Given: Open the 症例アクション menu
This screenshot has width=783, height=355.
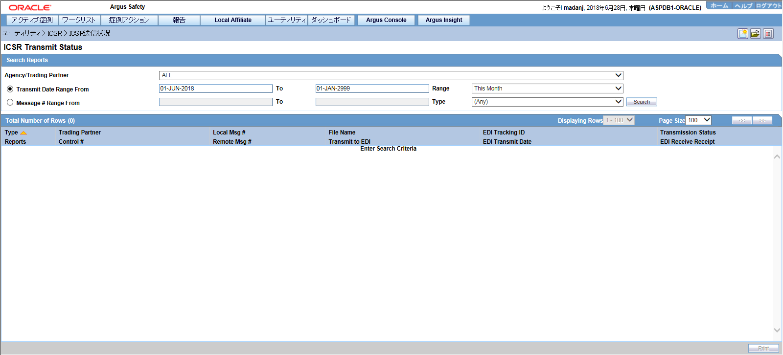Looking at the screenshot, I should (129, 20).
